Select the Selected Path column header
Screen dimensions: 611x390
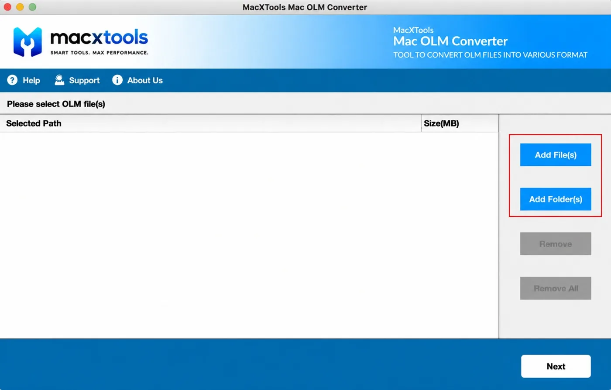click(211, 123)
